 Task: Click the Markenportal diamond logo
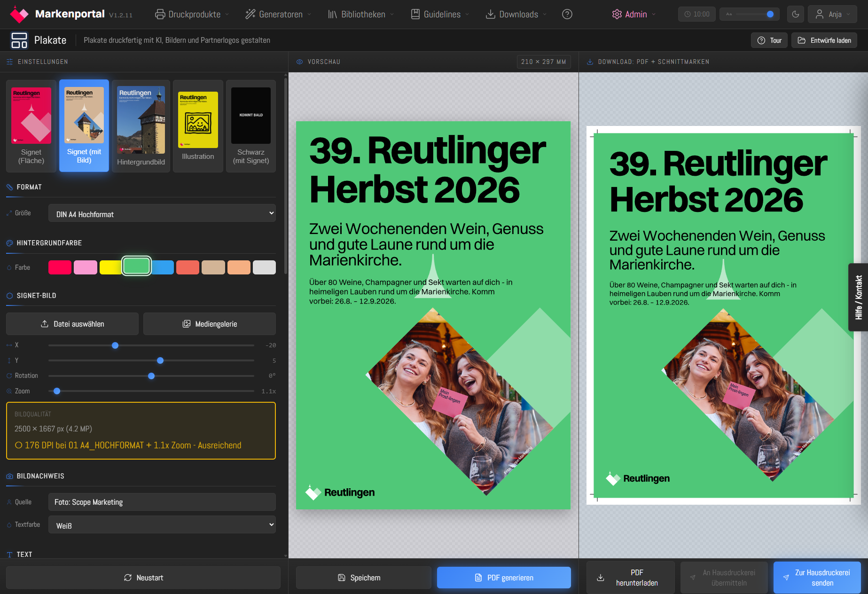(19, 15)
